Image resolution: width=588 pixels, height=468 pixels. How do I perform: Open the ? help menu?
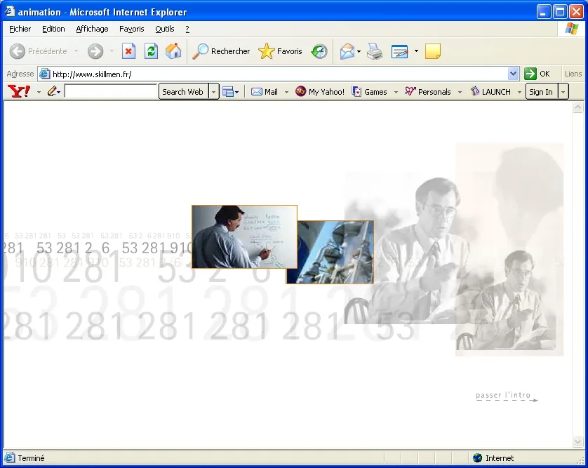187,29
